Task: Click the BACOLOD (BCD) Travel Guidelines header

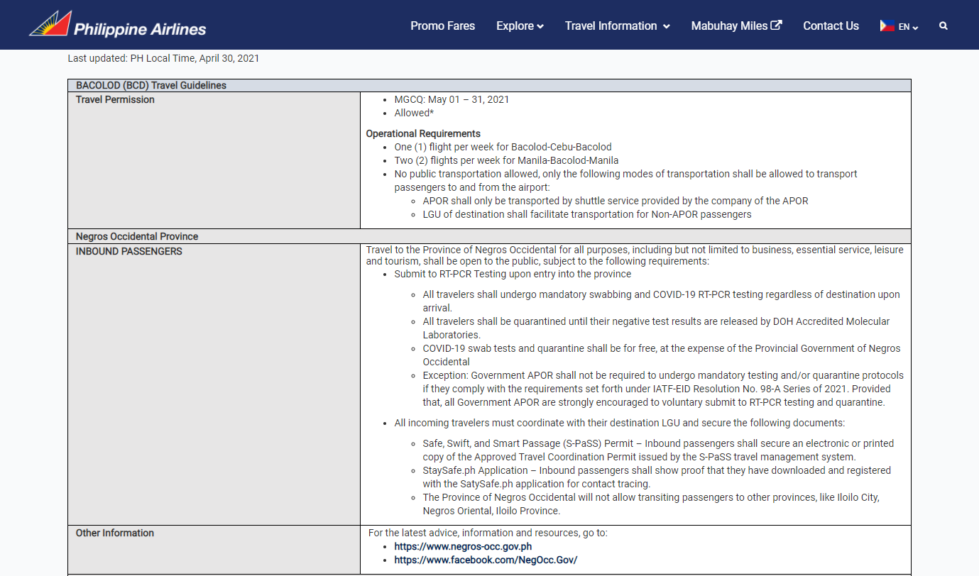Action: click(489, 85)
